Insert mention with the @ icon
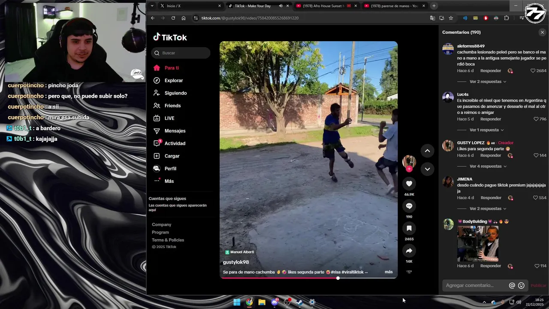The width and height of the screenshot is (549, 309). tap(512, 285)
